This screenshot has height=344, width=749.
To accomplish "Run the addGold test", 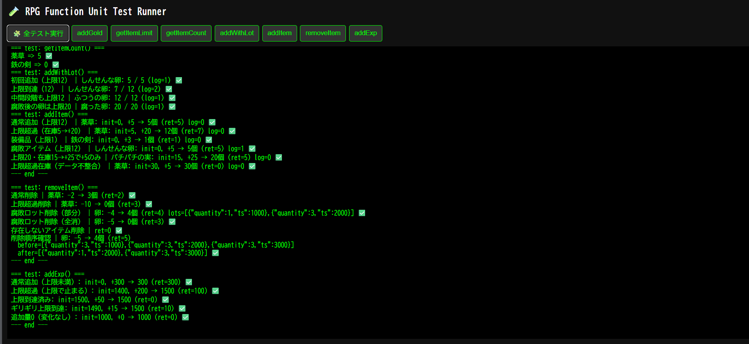I will 90,33.
